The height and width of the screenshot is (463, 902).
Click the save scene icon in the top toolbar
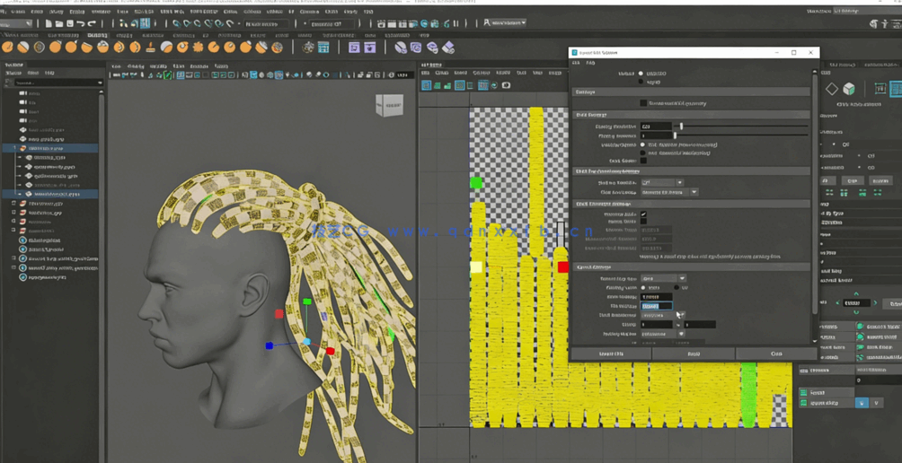pos(68,24)
